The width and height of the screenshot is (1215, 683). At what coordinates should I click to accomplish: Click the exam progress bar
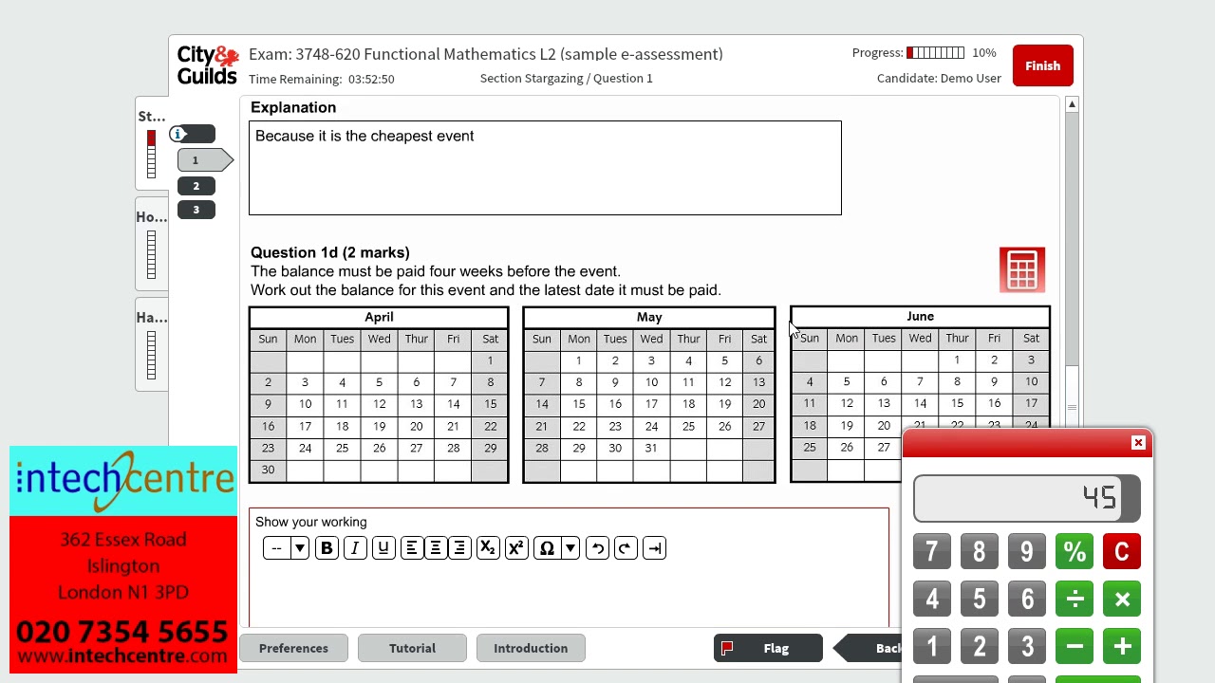pos(935,53)
